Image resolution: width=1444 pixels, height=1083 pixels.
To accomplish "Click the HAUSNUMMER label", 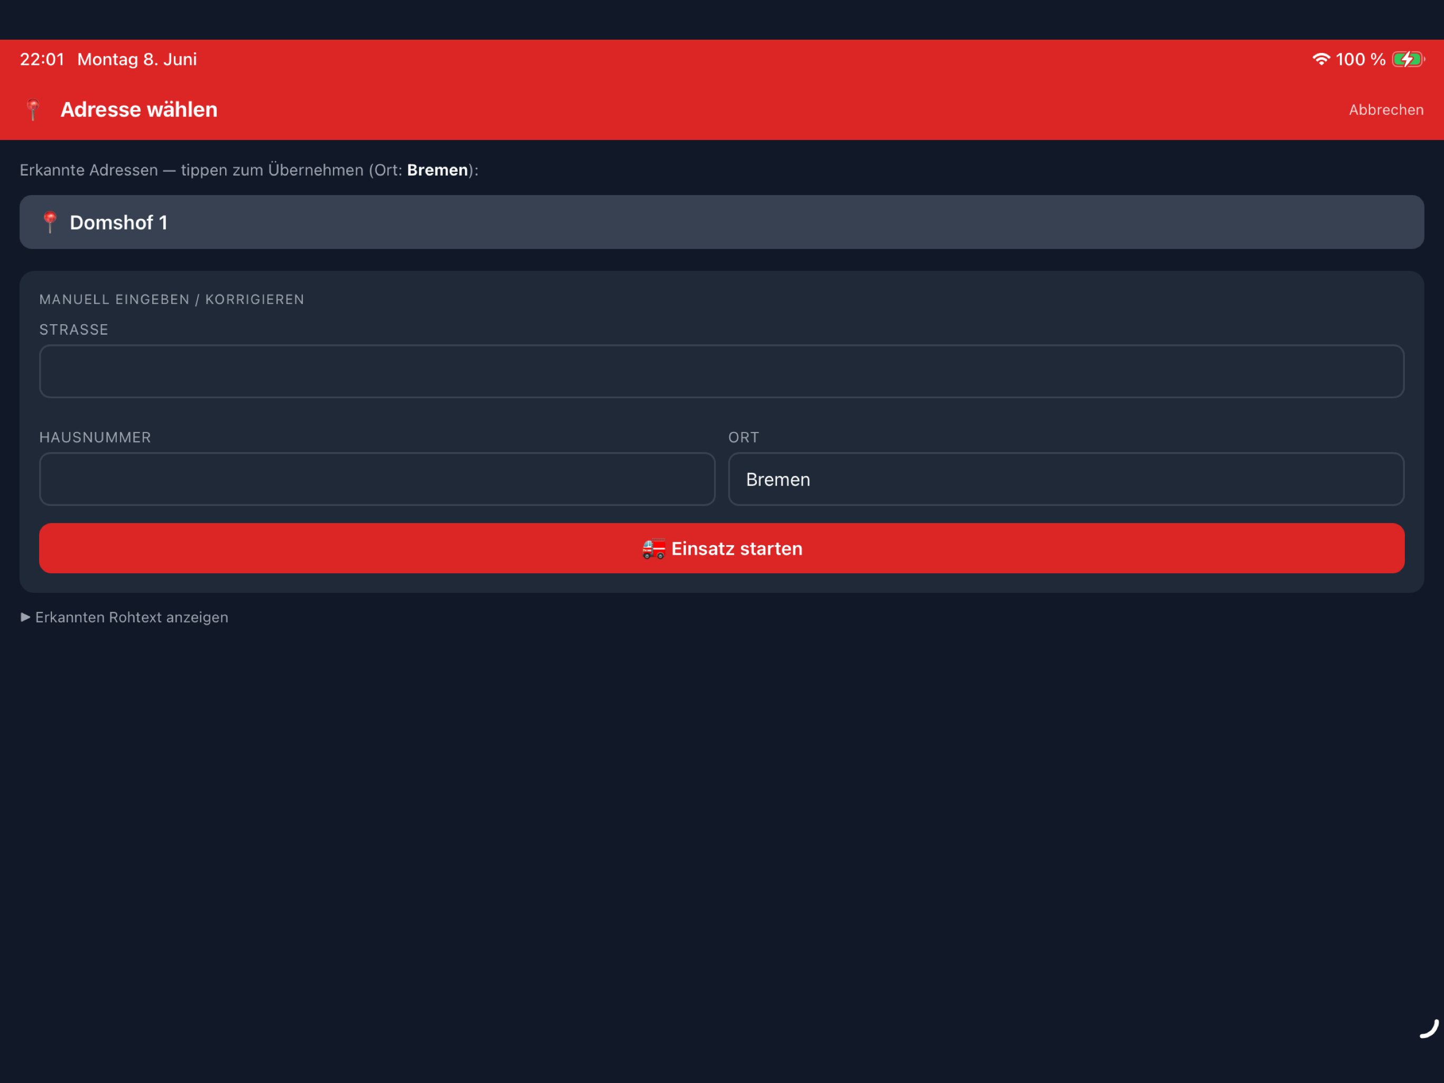I will click(95, 437).
